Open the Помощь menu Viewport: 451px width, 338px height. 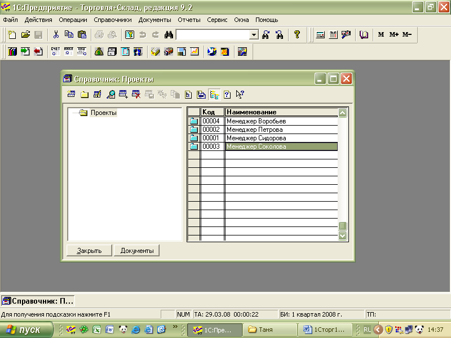tap(267, 20)
